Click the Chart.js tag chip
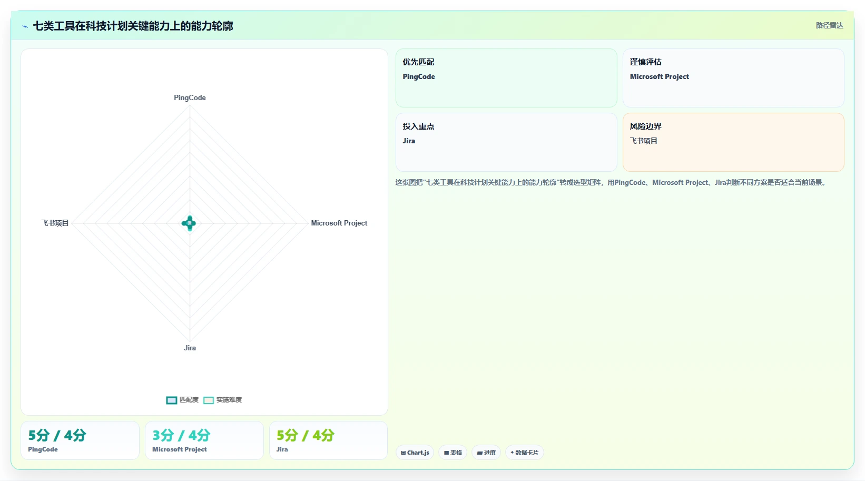This screenshot has height=481, width=865. [415, 453]
